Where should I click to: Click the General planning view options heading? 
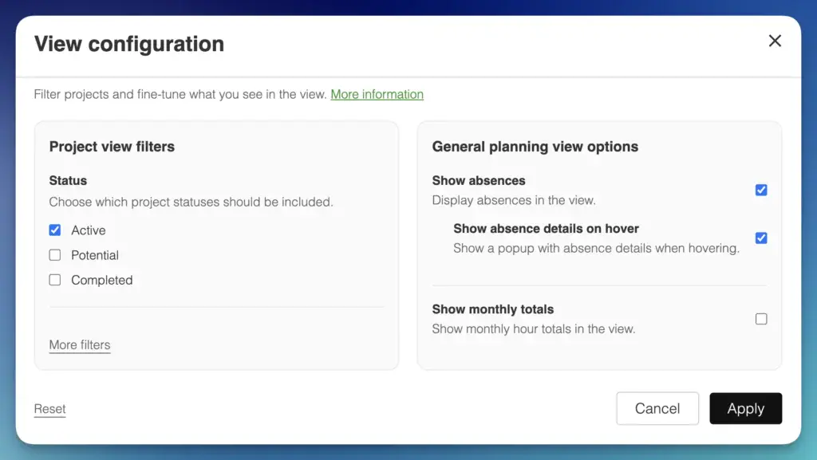[535, 147]
